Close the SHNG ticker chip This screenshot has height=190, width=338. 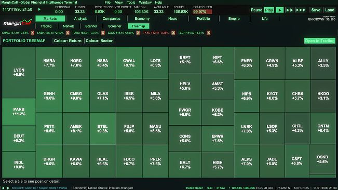tap(32, 33)
